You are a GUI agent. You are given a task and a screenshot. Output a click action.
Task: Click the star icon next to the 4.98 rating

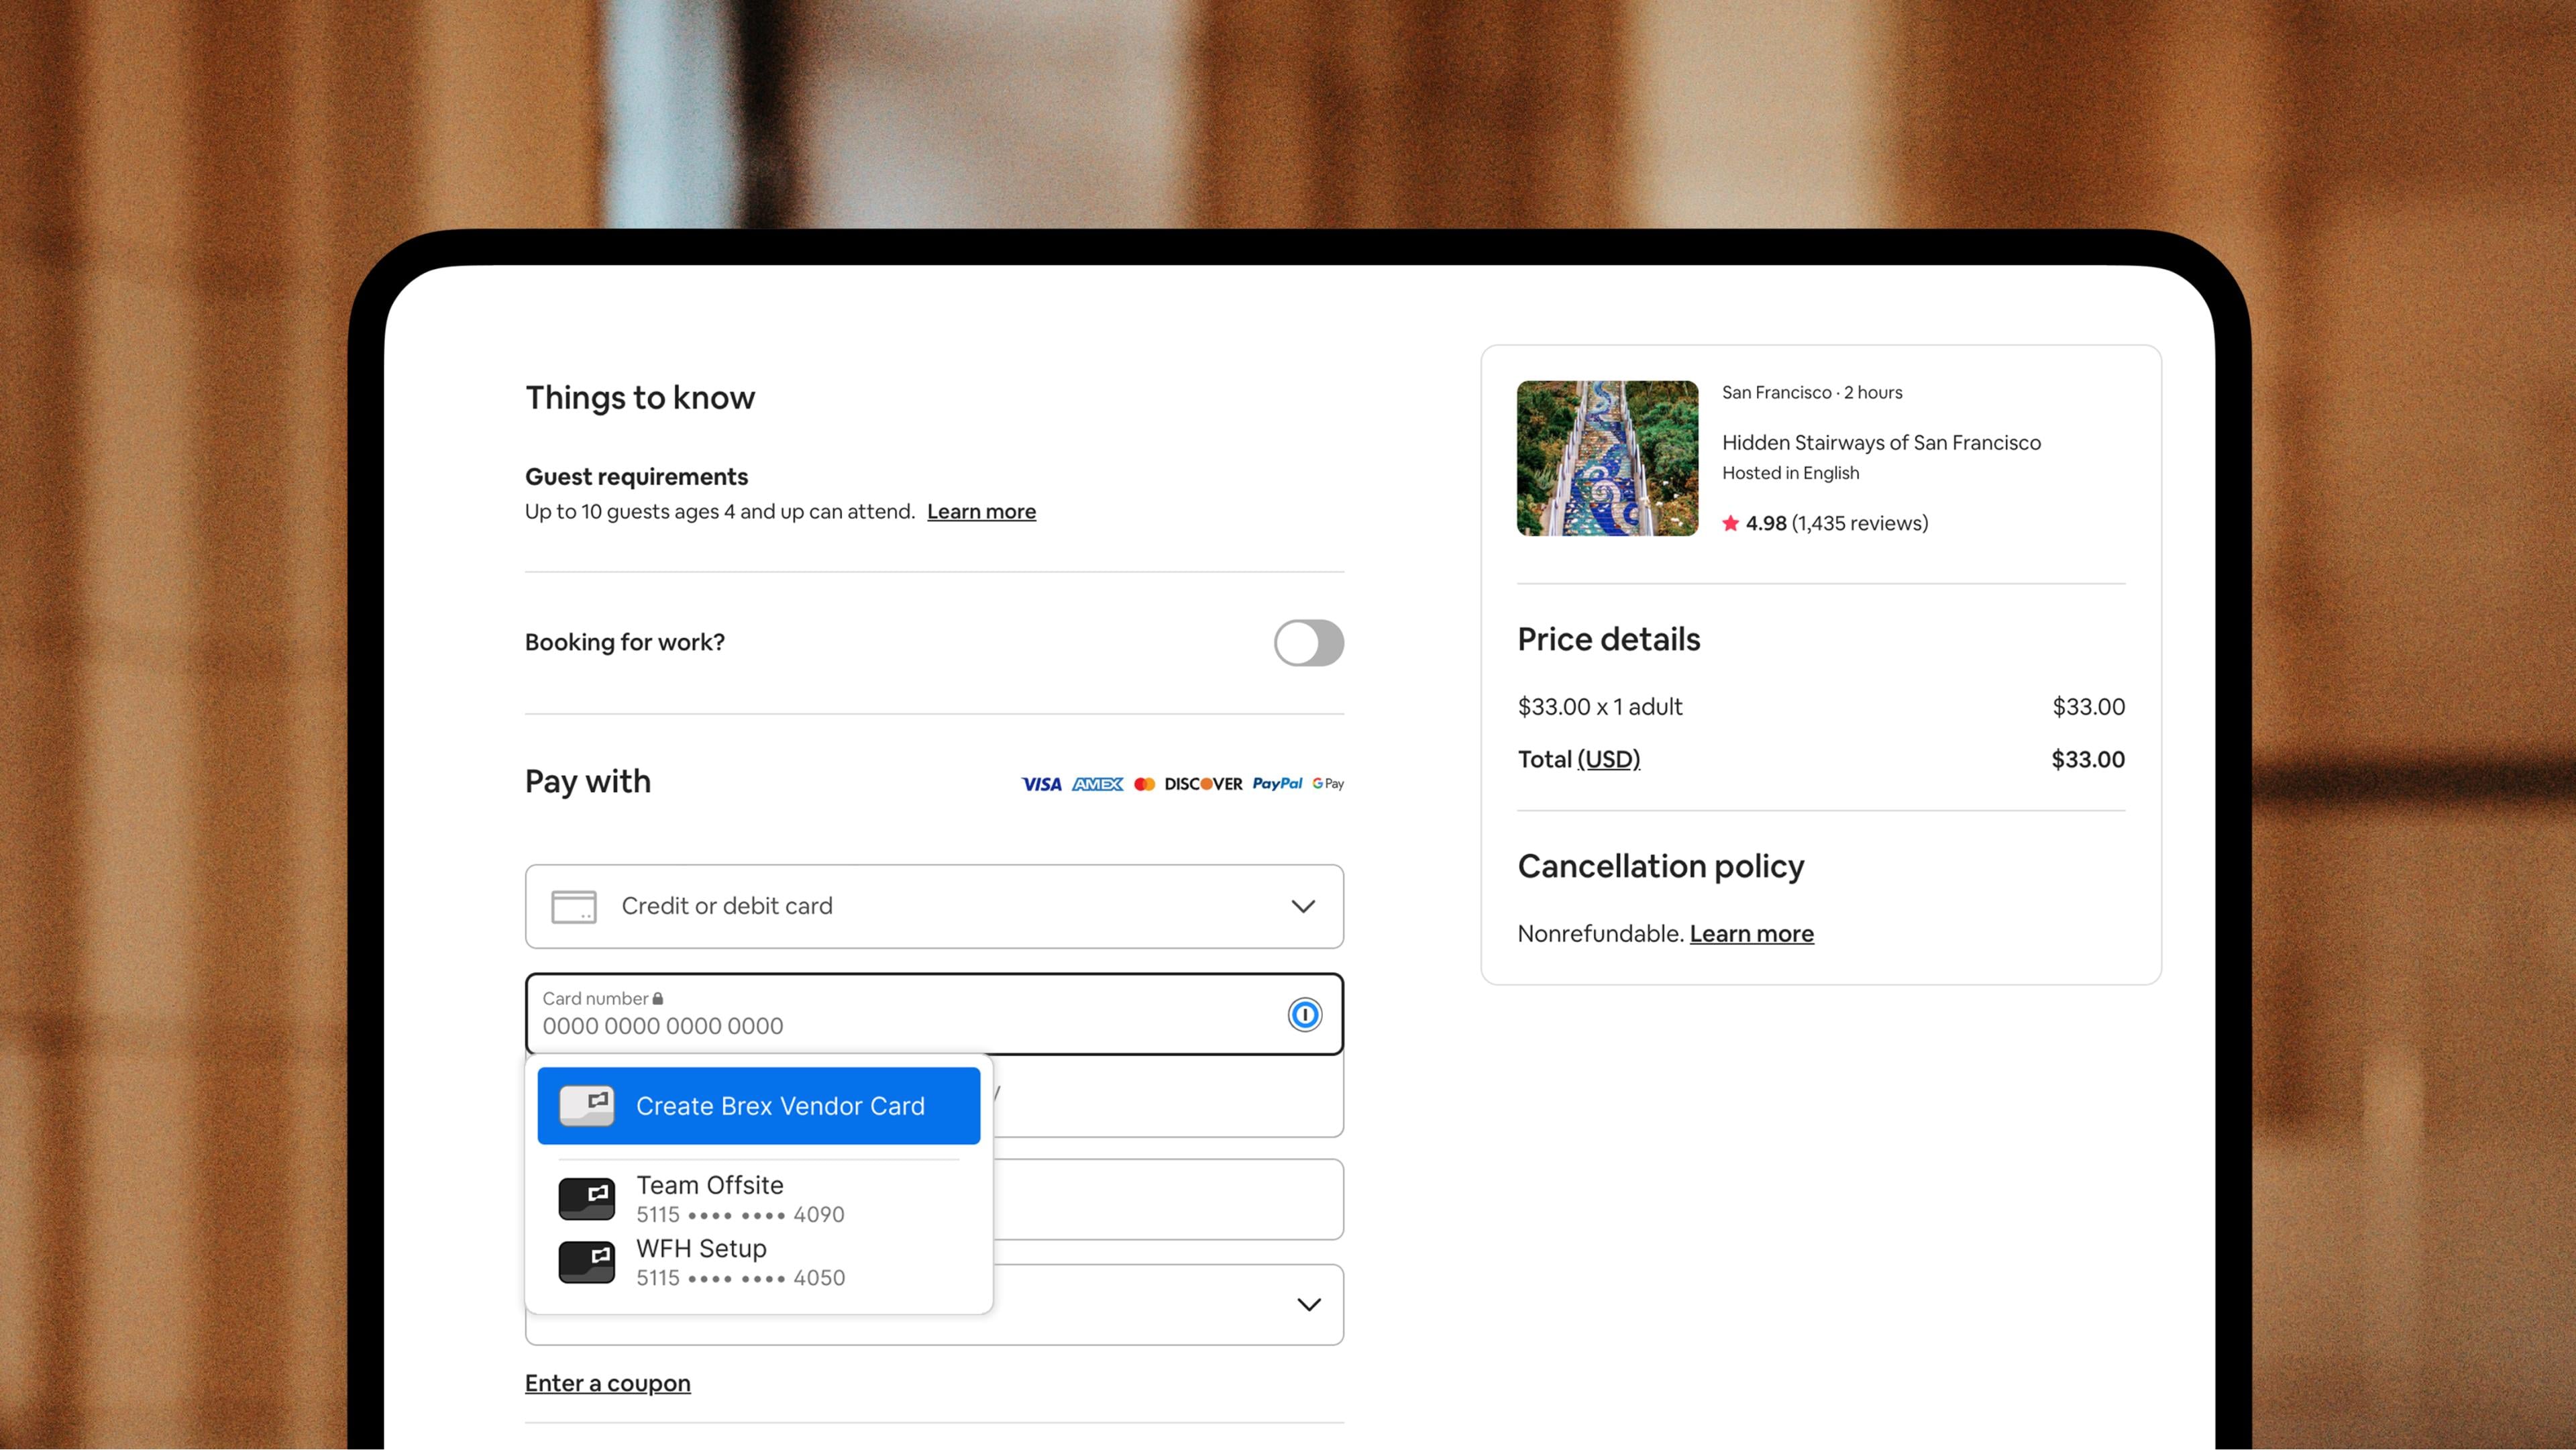pyautogui.click(x=1730, y=522)
